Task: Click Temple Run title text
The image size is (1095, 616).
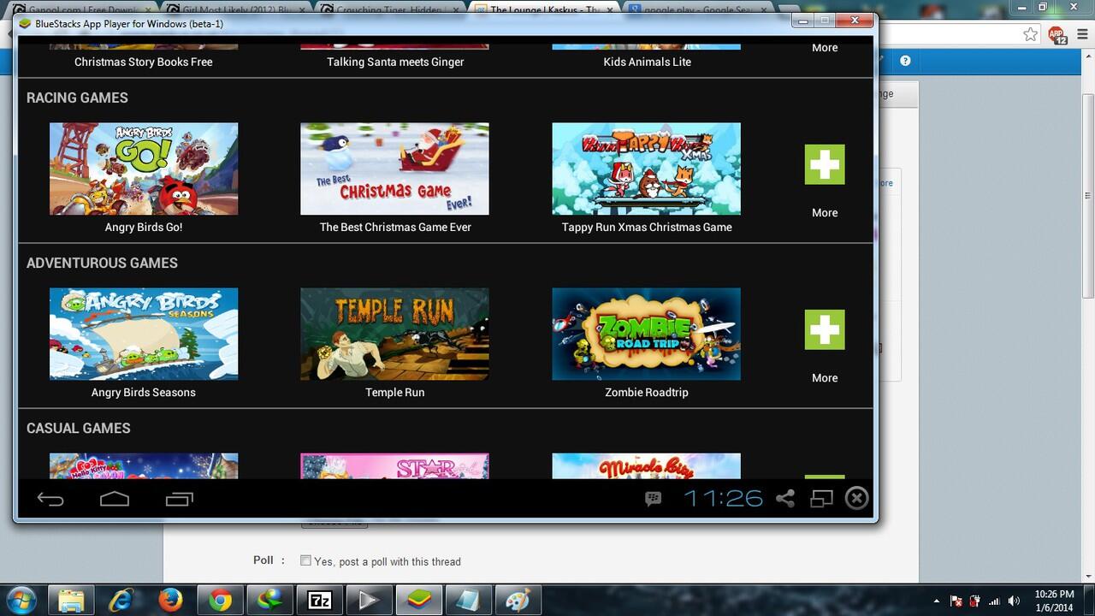Action: pos(395,393)
